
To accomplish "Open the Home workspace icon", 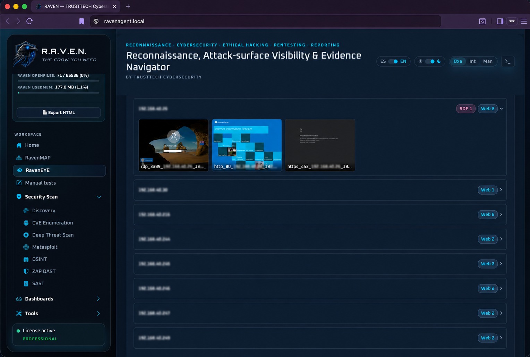I will [x=19, y=145].
